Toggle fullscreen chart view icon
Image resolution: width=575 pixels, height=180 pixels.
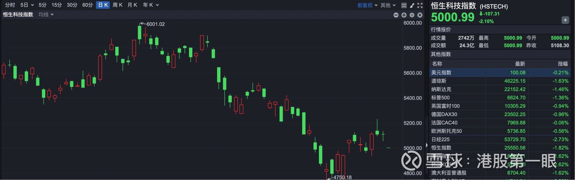(x=420, y=5)
